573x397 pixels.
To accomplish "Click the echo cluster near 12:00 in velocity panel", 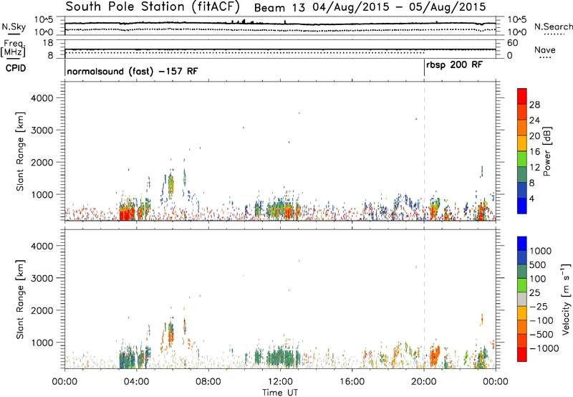I will (282, 358).
